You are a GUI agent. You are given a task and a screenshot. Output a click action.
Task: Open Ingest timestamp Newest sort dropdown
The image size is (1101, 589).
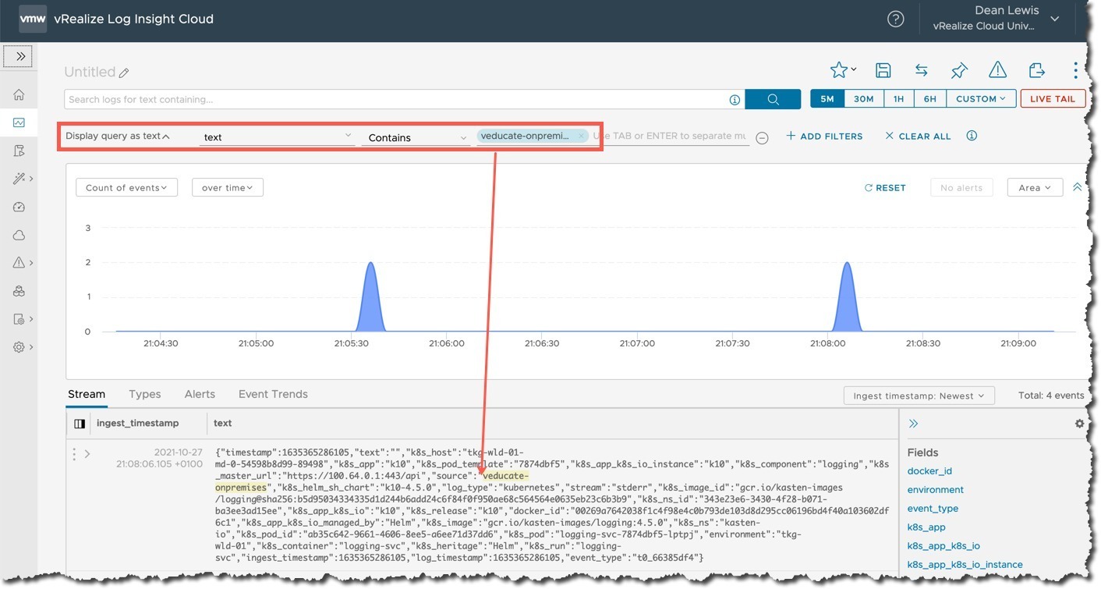(x=919, y=396)
